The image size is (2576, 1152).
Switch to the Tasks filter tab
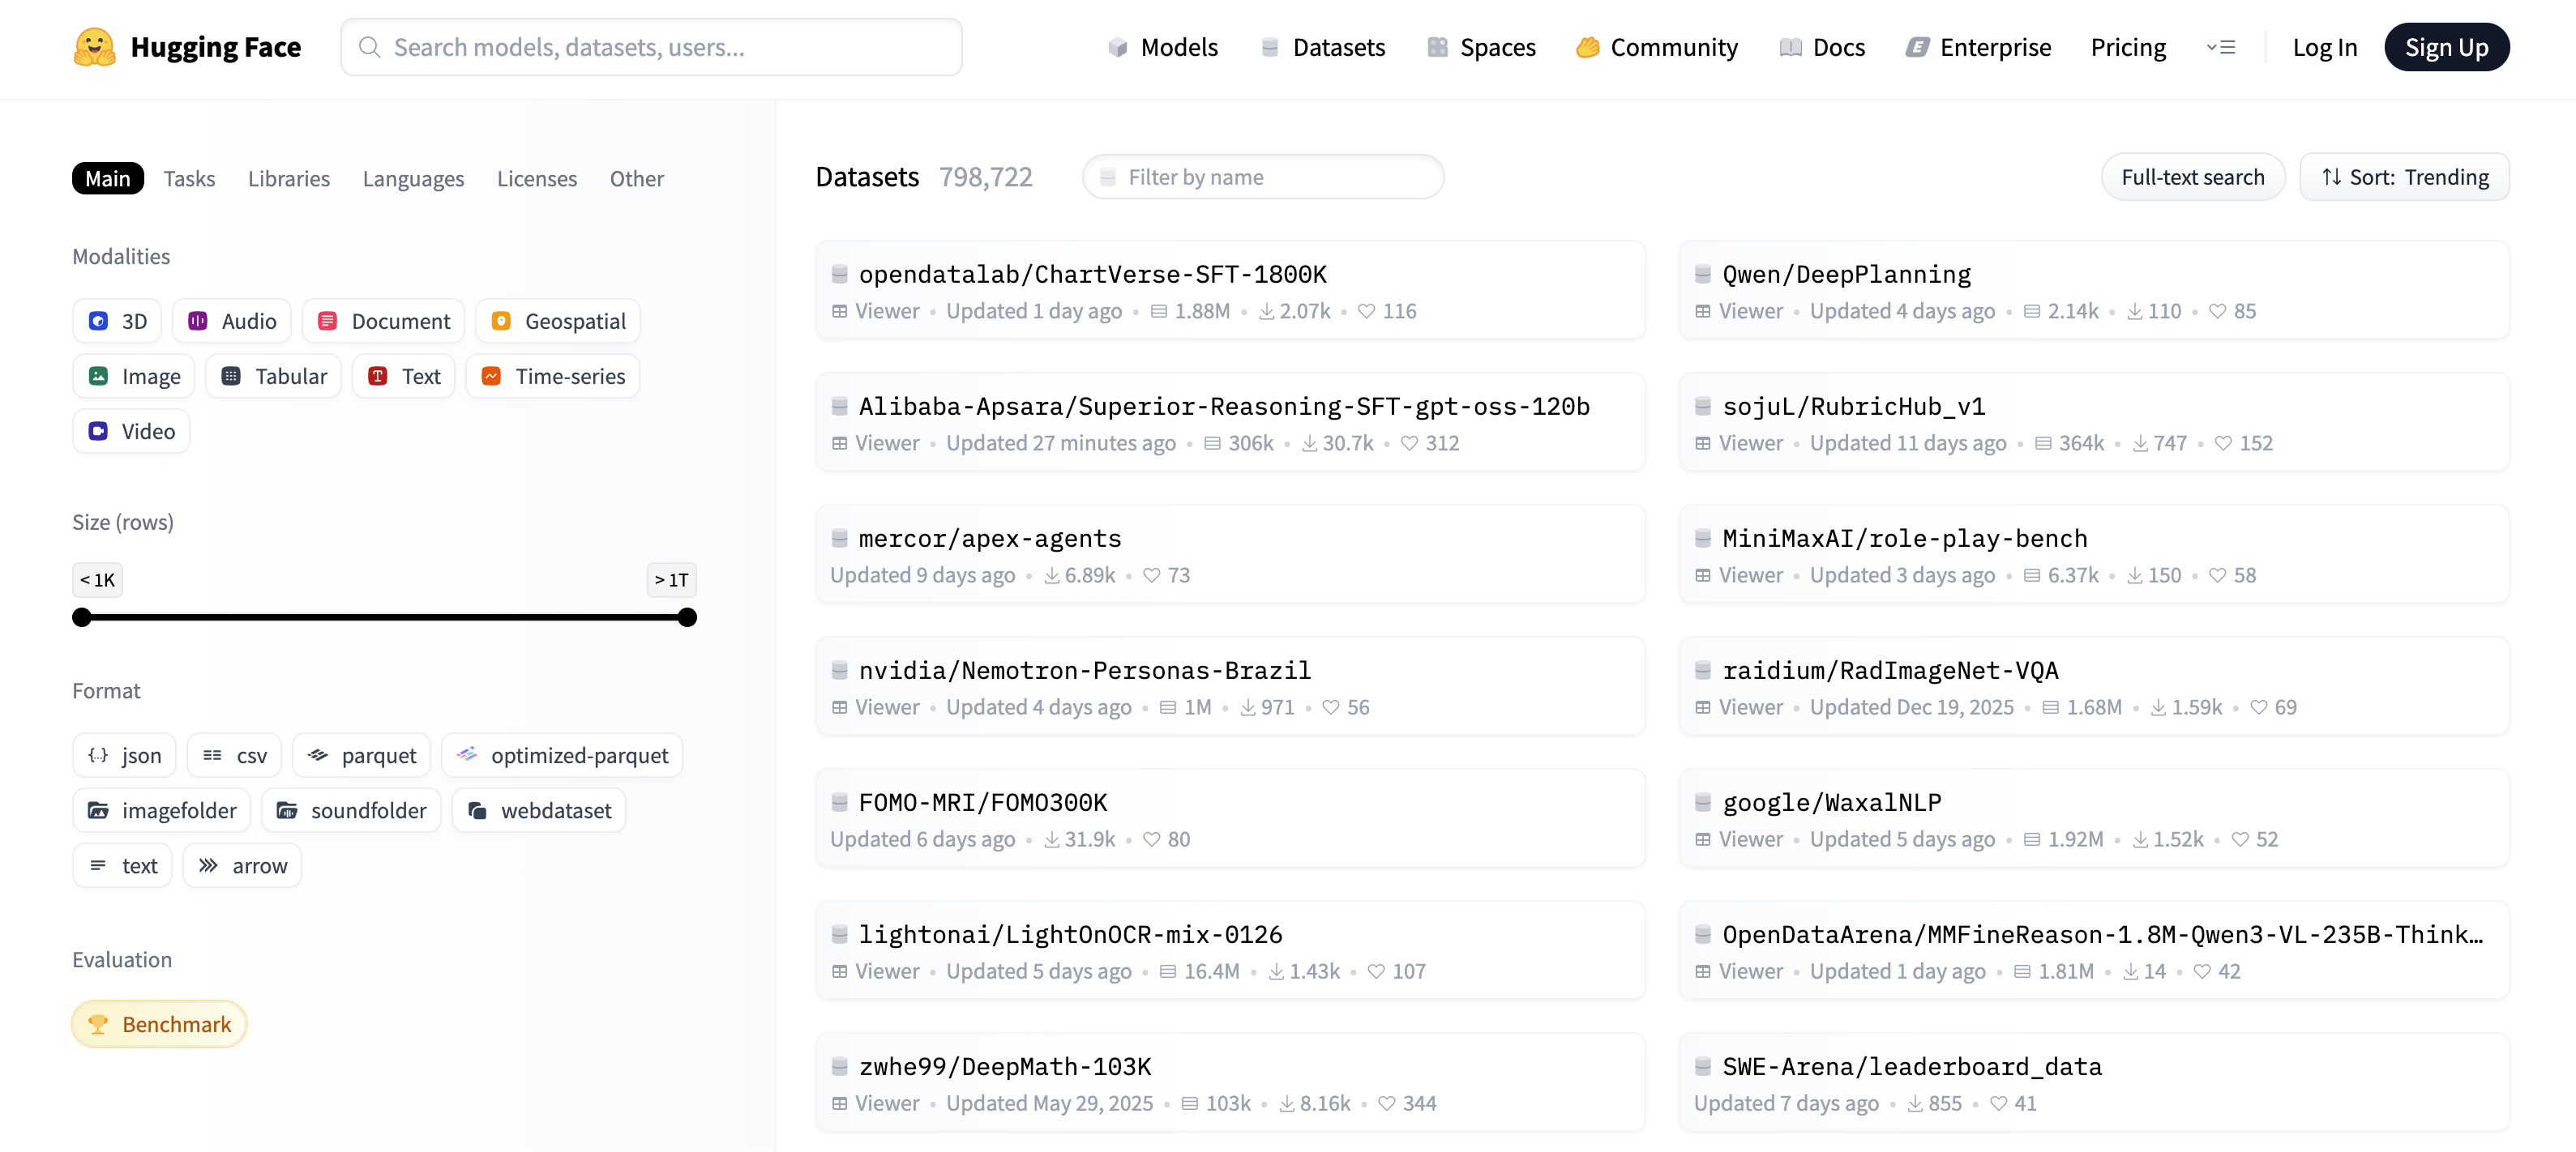[x=189, y=179]
